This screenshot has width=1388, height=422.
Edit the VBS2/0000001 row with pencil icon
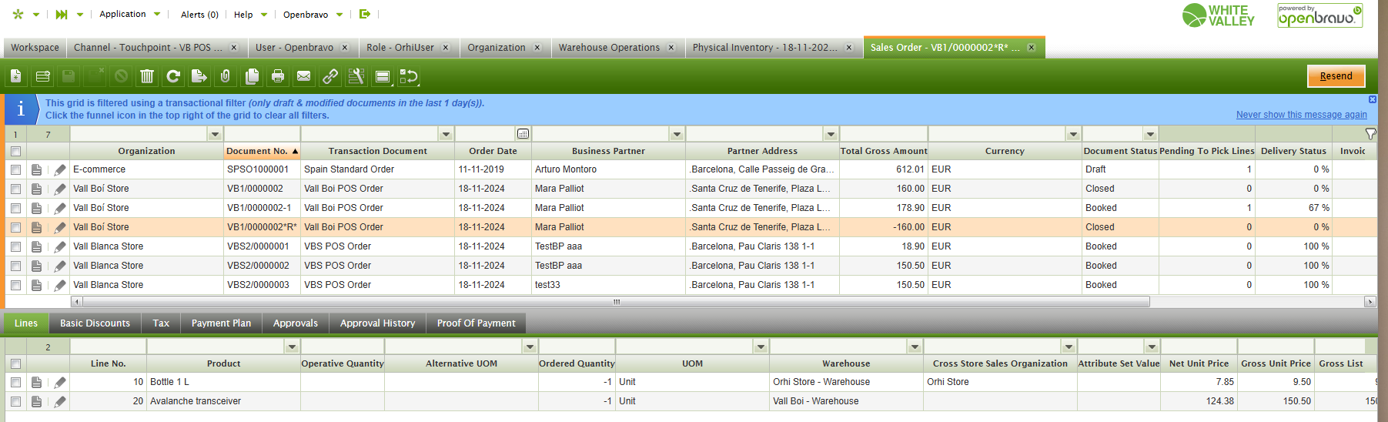[60, 246]
